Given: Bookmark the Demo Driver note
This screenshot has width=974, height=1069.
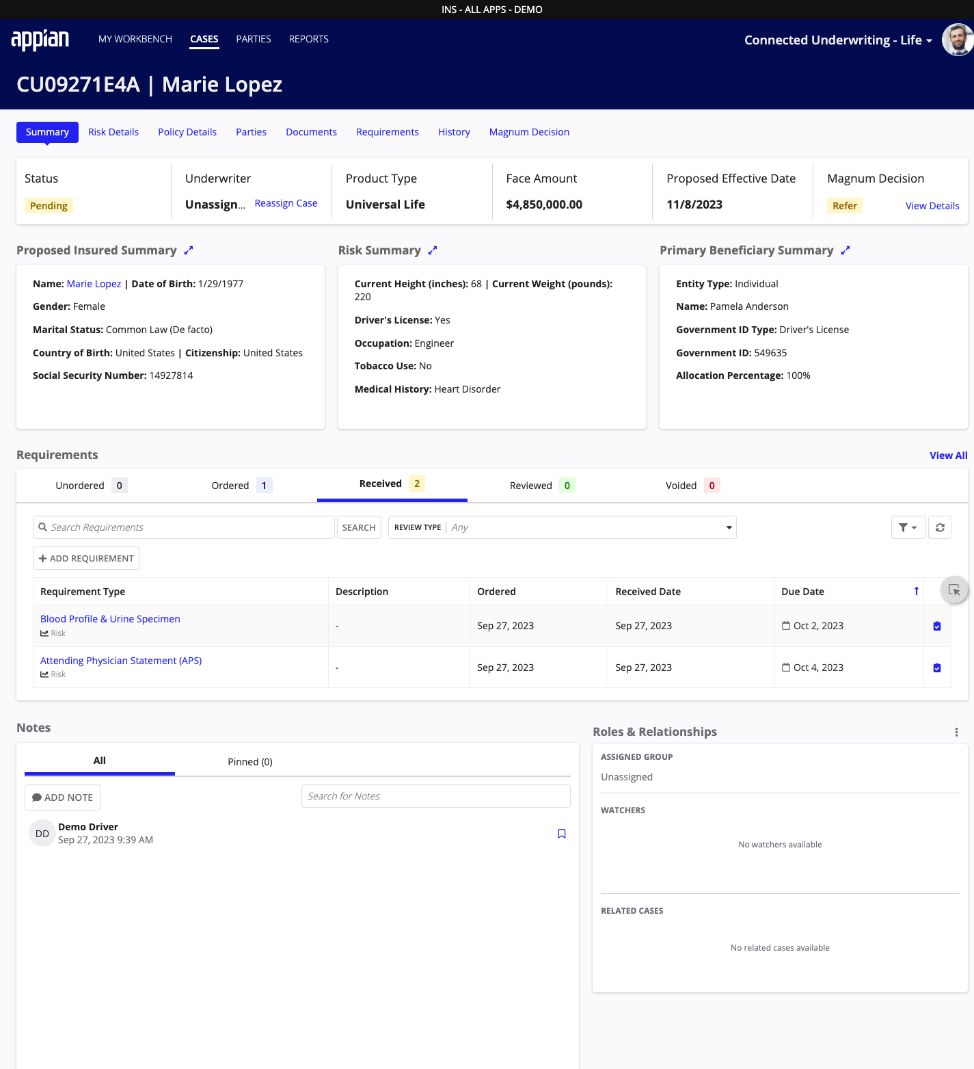Looking at the screenshot, I should coord(562,834).
